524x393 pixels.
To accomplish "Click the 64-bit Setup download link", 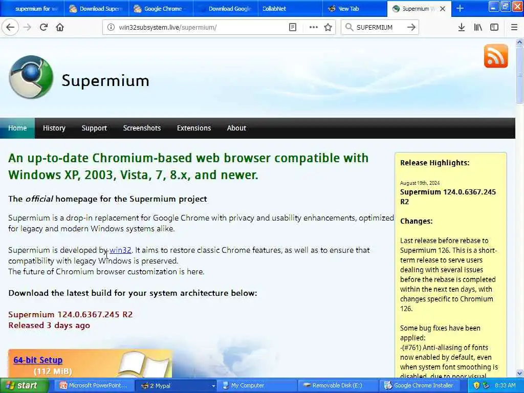I will point(38,360).
